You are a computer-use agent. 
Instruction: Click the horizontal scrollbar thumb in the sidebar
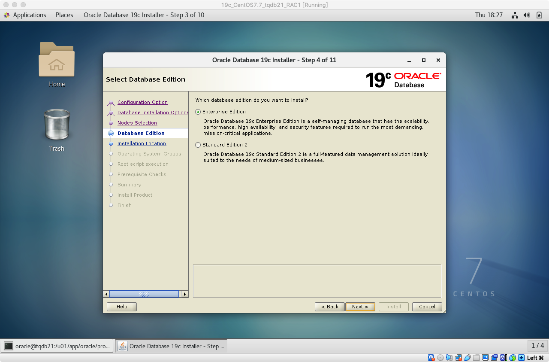tap(144, 294)
